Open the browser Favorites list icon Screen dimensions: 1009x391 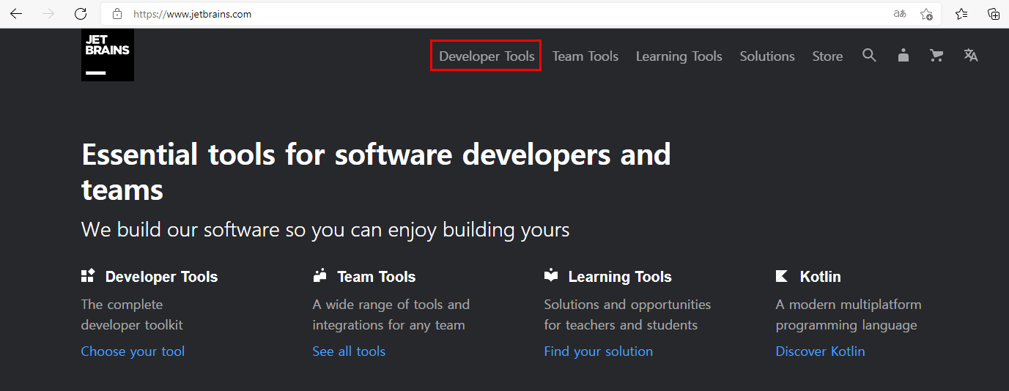coord(961,14)
